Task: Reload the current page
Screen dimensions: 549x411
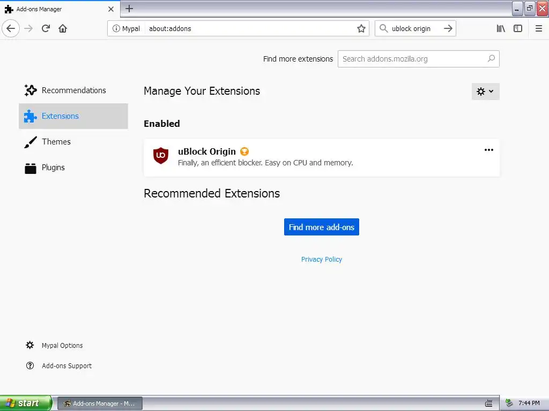Action: coord(46,28)
